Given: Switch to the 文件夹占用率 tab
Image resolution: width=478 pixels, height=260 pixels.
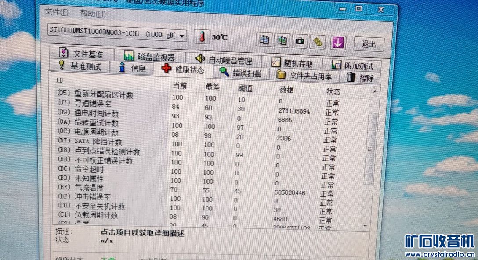Looking at the screenshot, I should pyautogui.click(x=304, y=75).
